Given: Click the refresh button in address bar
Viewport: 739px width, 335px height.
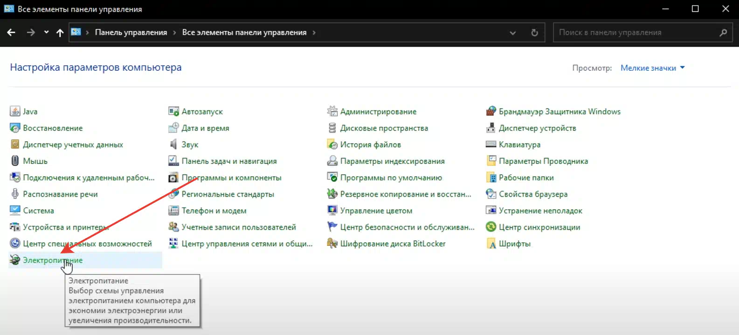Looking at the screenshot, I should (x=534, y=33).
